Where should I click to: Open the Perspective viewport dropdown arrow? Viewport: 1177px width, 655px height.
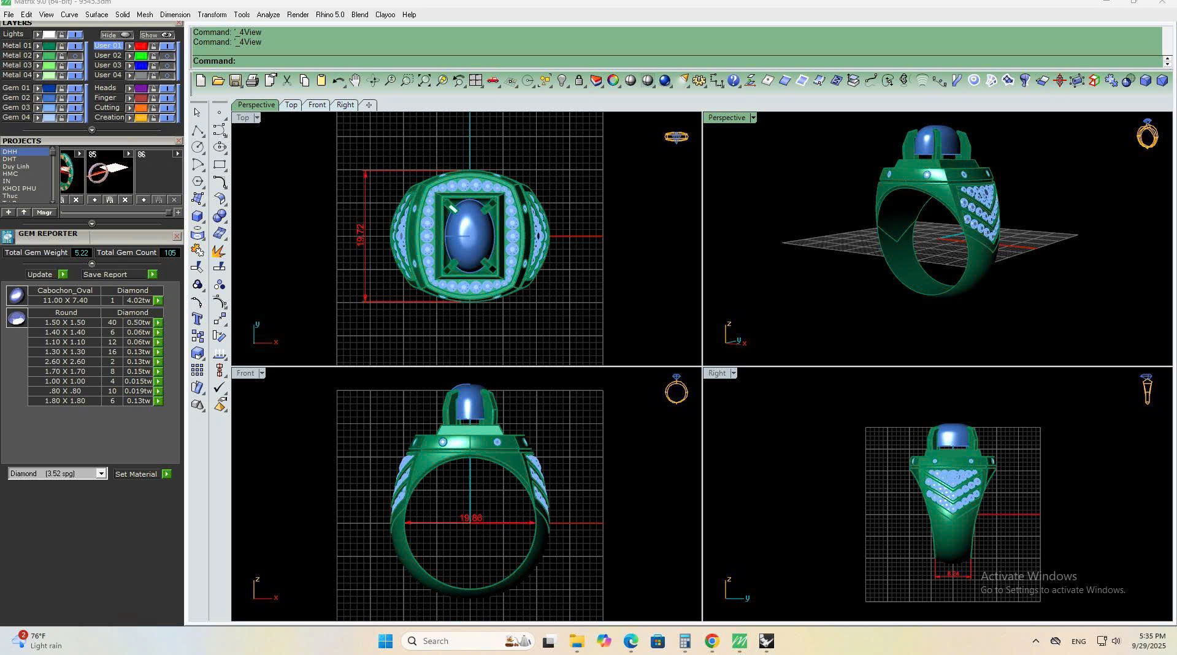[x=753, y=118]
